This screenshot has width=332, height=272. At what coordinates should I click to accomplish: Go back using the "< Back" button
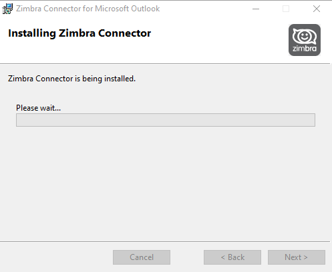click(x=232, y=257)
